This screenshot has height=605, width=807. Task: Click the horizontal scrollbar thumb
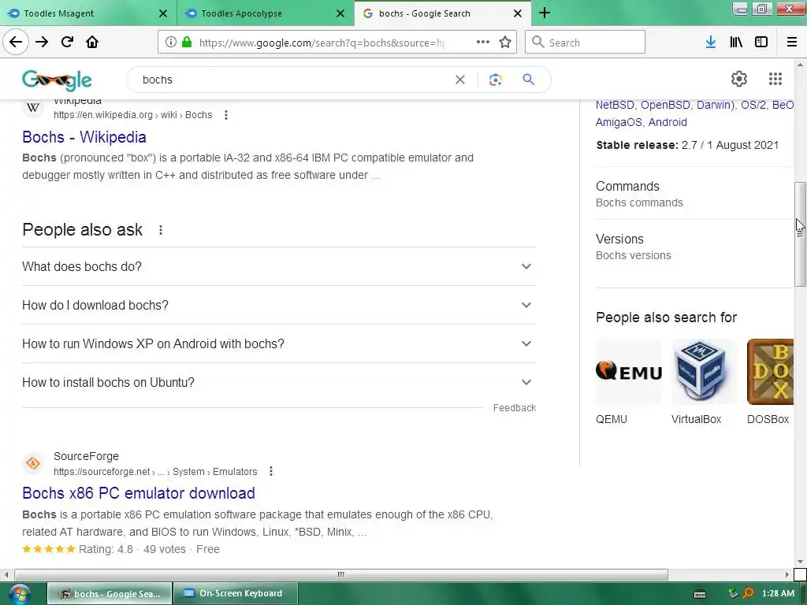click(340, 574)
